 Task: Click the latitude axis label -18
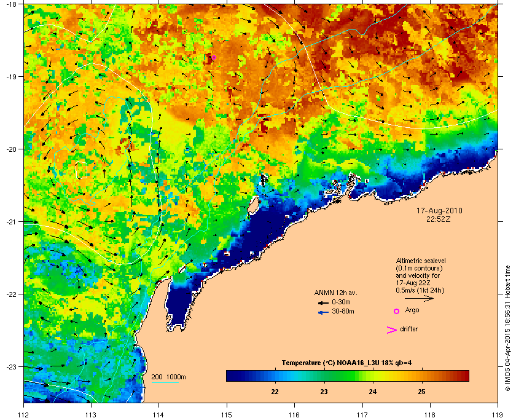tap(11, 4)
